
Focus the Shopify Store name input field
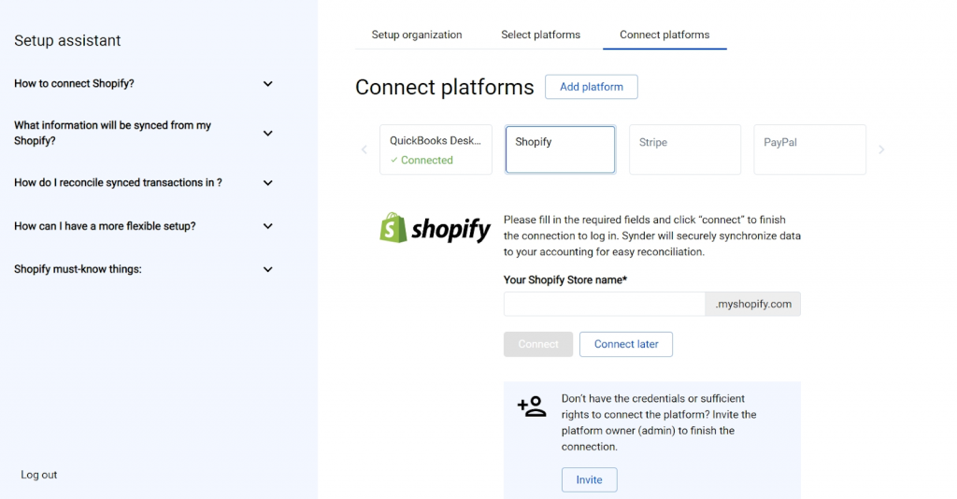[604, 304]
